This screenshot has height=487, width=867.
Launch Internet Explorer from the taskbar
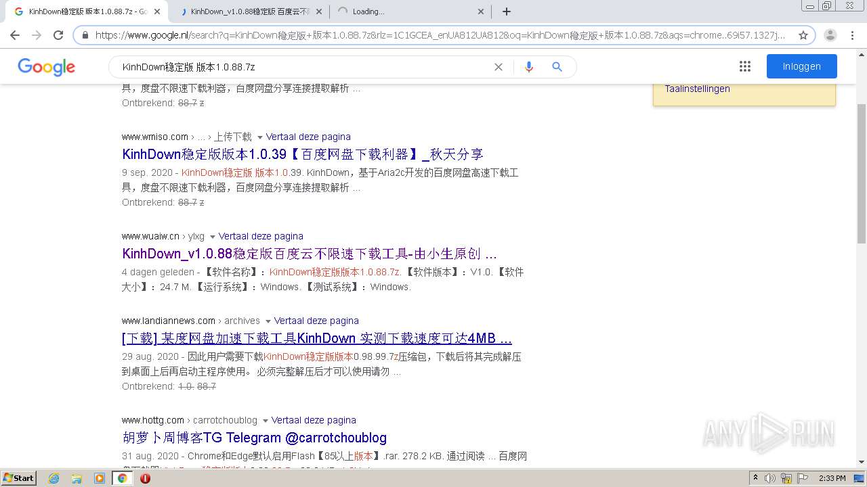pyautogui.click(x=54, y=478)
